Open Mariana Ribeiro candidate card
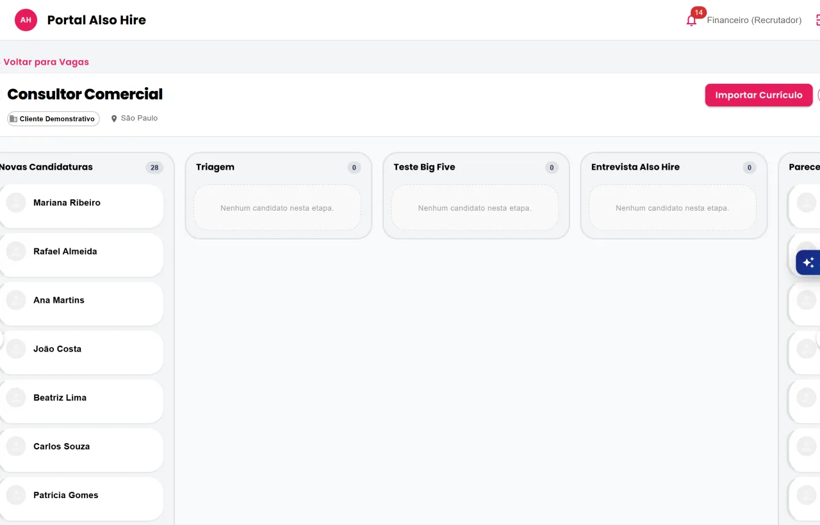The width and height of the screenshot is (820, 525). click(81, 206)
